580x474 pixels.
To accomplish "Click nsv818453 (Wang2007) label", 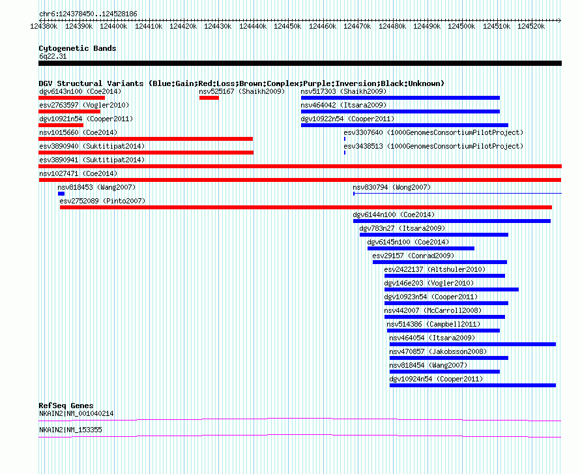I will click(96, 187).
